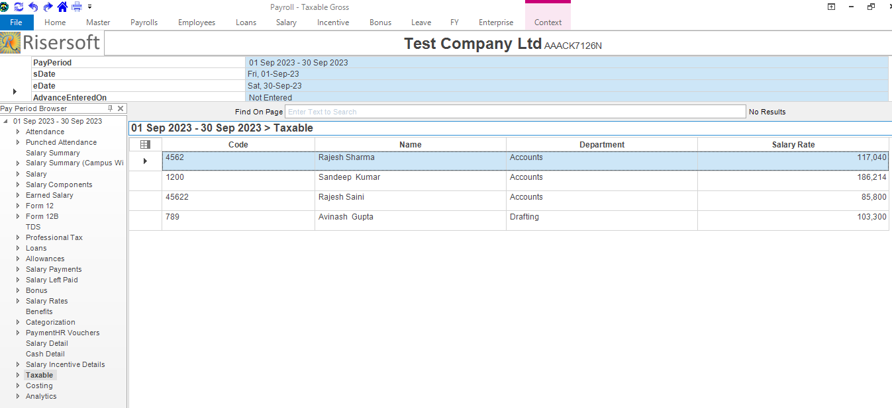892x408 pixels.
Task: Sort by the Salary Rate column header
Action: point(793,144)
